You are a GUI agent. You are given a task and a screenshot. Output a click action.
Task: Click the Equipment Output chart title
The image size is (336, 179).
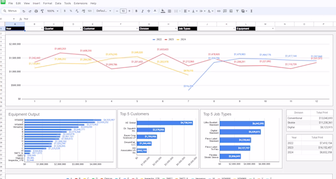24,114
